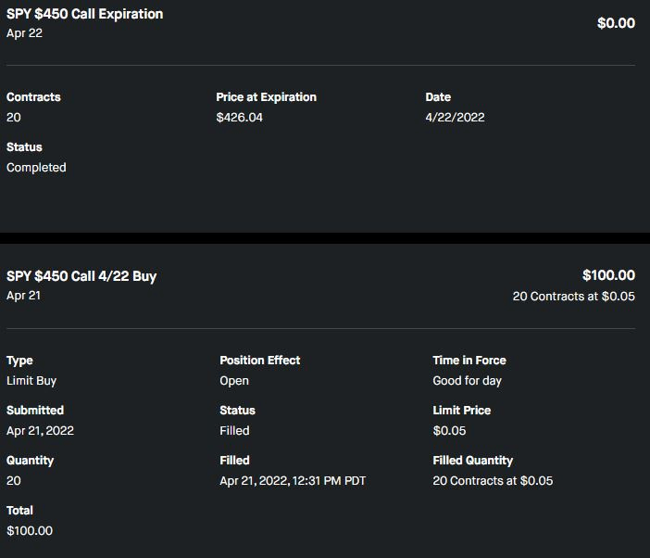
Task: Click the $100.00 value under Total
Action: 30,531
